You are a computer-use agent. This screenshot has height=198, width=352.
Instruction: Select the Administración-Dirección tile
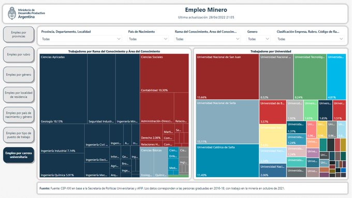point(157,108)
